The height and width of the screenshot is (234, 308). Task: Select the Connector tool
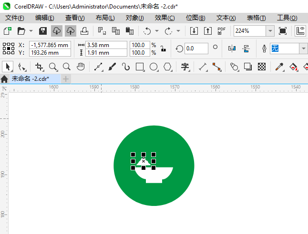click(x=217, y=67)
